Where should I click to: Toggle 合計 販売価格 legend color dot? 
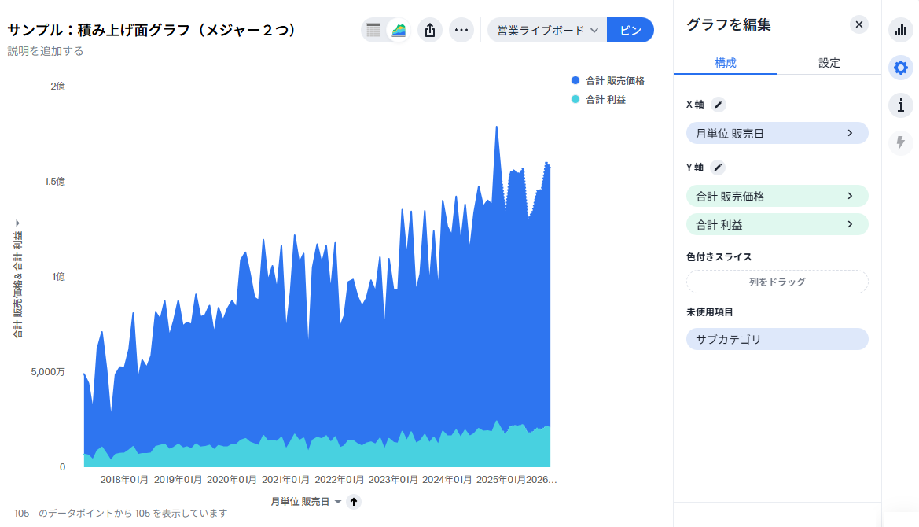point(575,81)
